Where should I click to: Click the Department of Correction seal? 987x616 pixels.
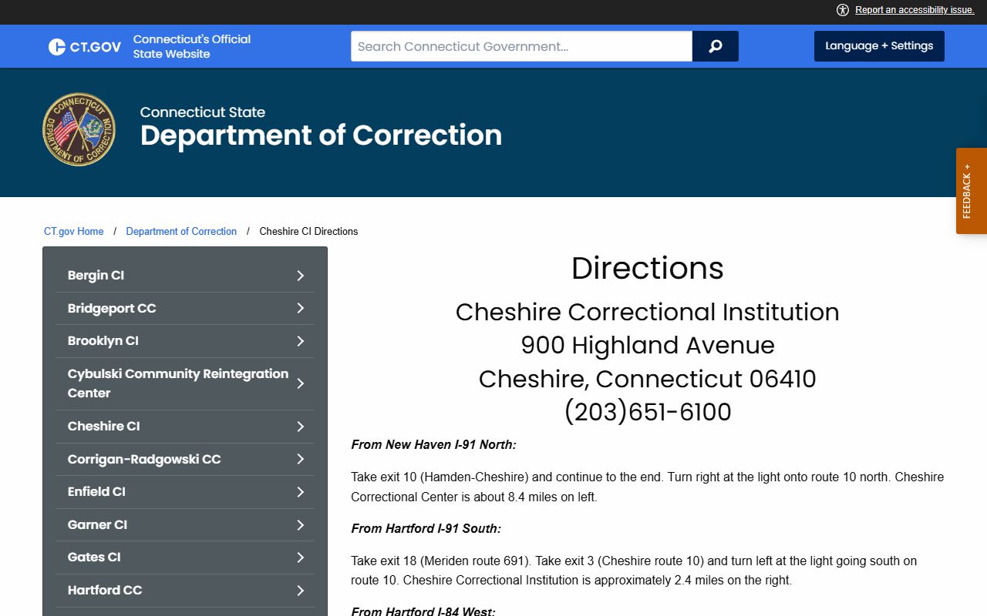point(79,129)
